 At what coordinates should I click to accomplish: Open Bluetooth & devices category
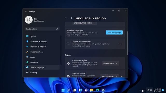click(42, 41)
